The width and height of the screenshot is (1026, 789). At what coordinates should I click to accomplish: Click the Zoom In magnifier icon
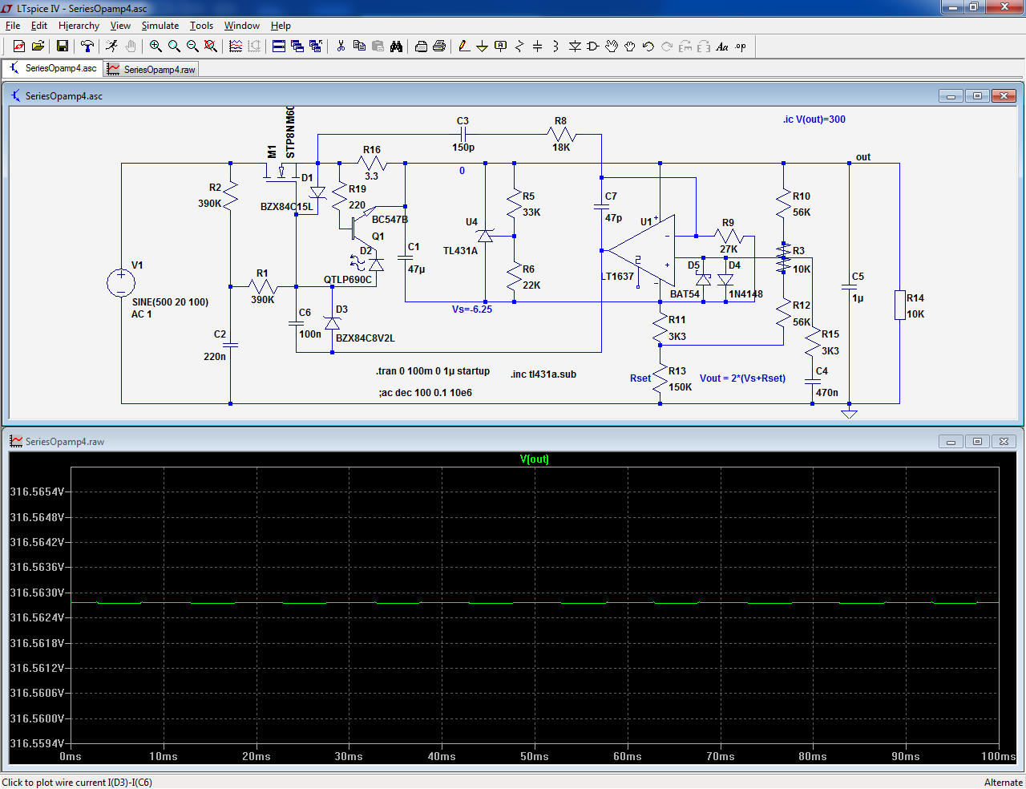tap(156, 47)
